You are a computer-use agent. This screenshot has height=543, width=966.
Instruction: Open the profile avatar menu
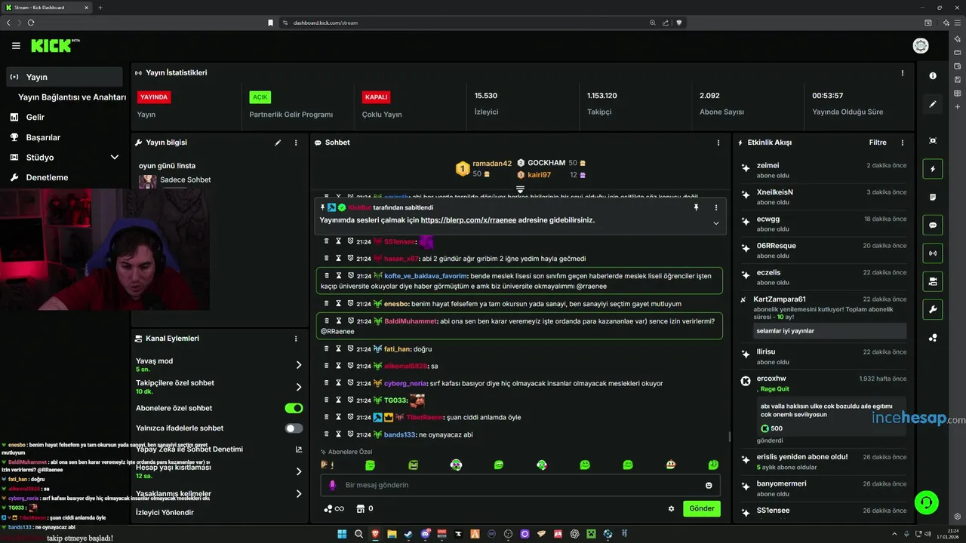(x=921, y=46)
